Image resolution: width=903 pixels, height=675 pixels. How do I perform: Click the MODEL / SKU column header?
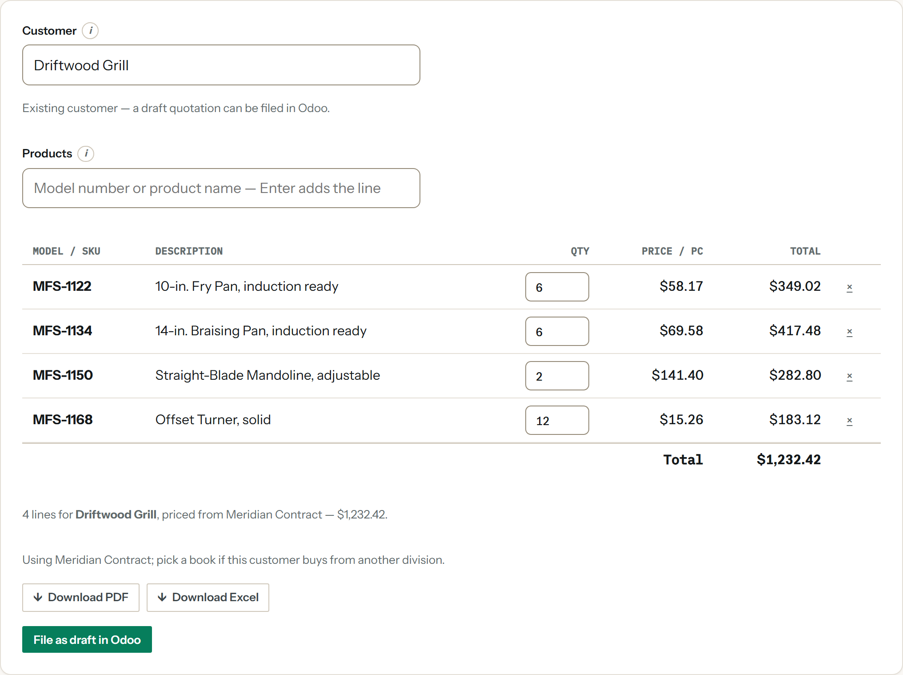67,251
